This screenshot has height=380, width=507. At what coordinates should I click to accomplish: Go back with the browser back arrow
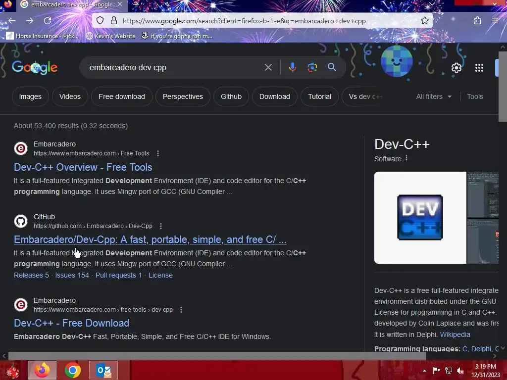12,21
